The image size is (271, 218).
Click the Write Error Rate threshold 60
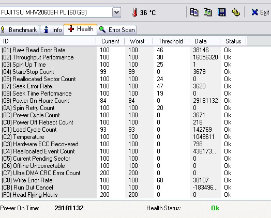pyautogui.click(x=160, y=180)
